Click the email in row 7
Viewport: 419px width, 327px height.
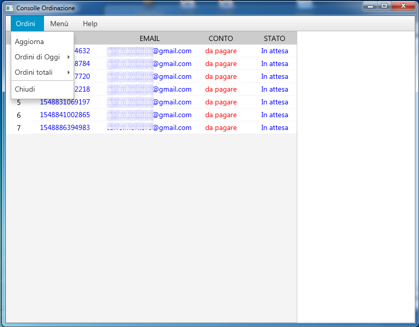(x=149, y=128)
